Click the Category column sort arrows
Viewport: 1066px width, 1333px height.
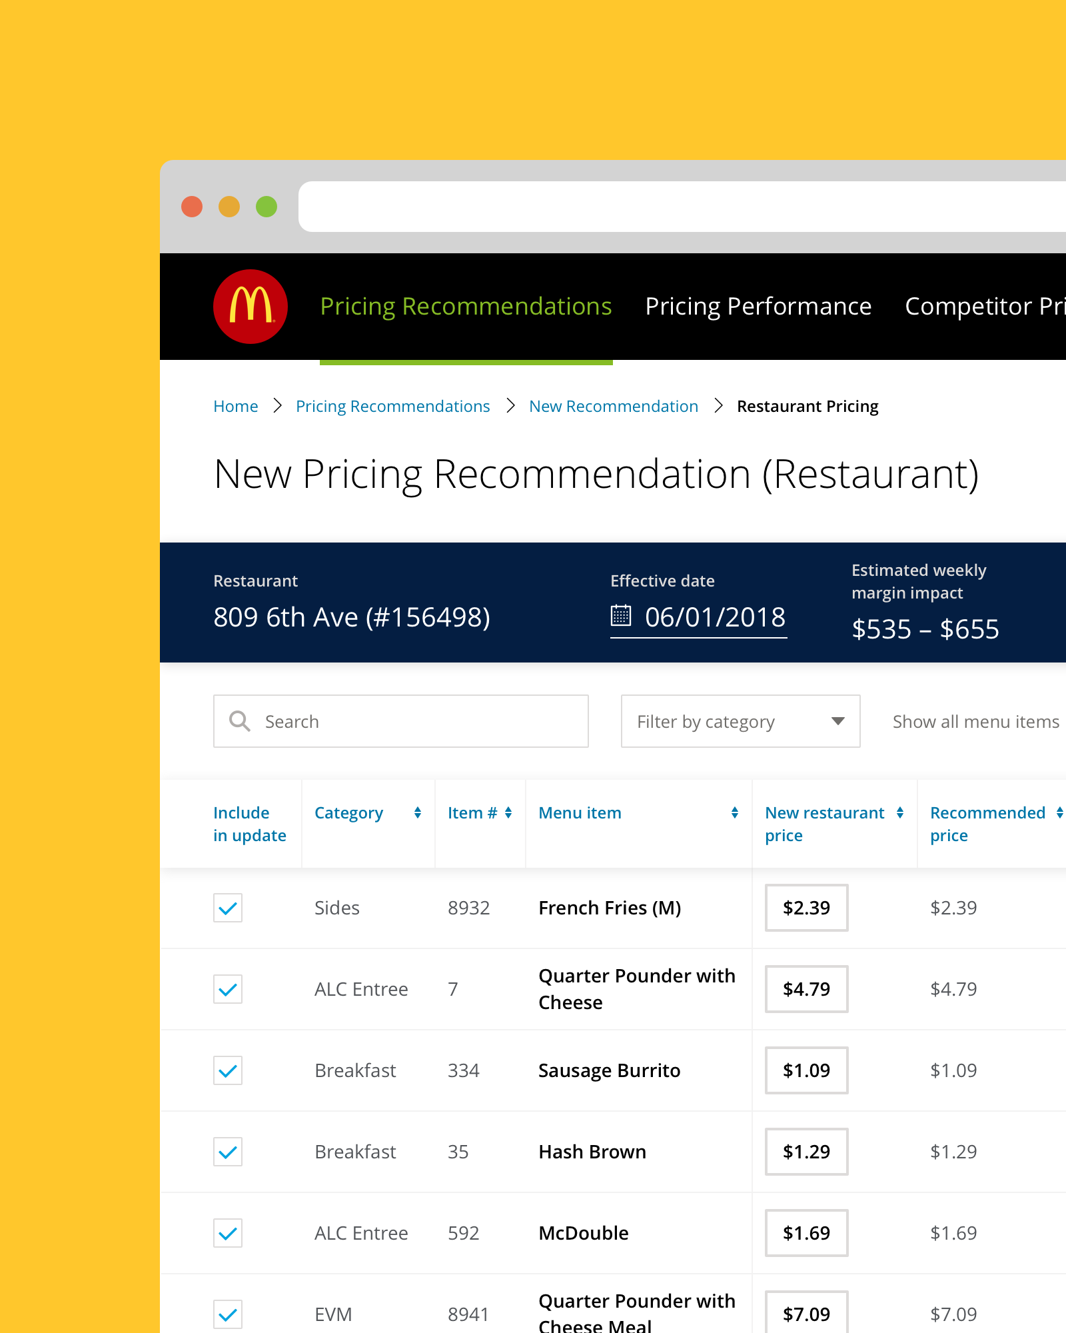[417, 812]
